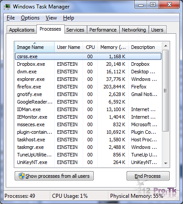Switch to the Users tab
The width and height of the screenshot is (183, 204).
tap(157, 30)
